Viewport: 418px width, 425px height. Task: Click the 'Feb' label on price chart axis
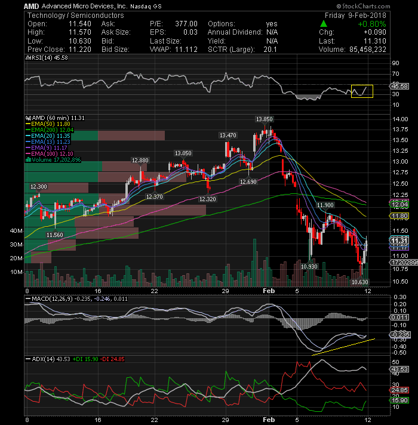point(269,291)
